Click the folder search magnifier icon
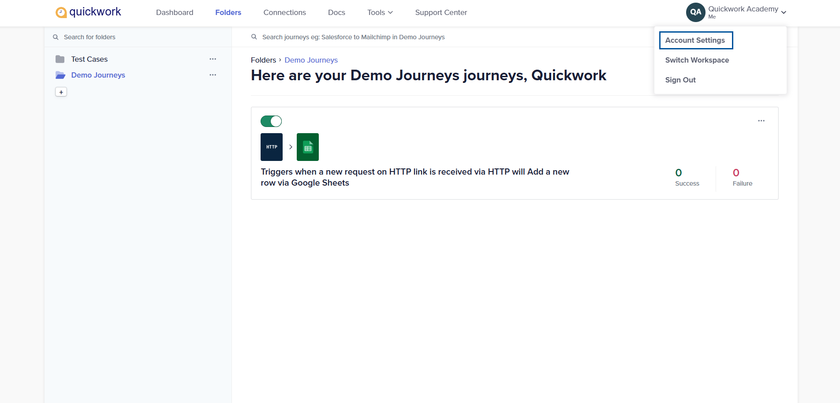840x403 pixels. [x=56, y=37]
